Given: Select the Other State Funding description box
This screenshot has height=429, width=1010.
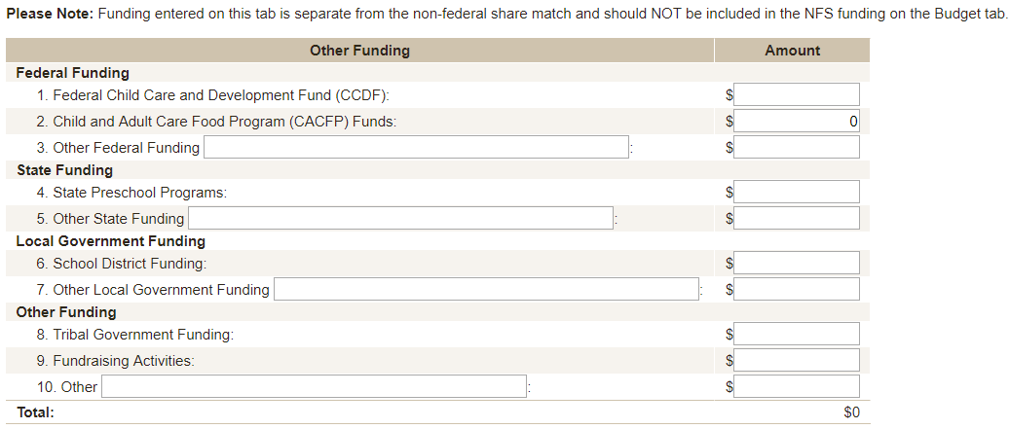Looking at the screenshot, I should (400, 218).
